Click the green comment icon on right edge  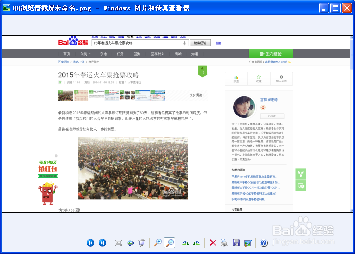pos(300,185)
